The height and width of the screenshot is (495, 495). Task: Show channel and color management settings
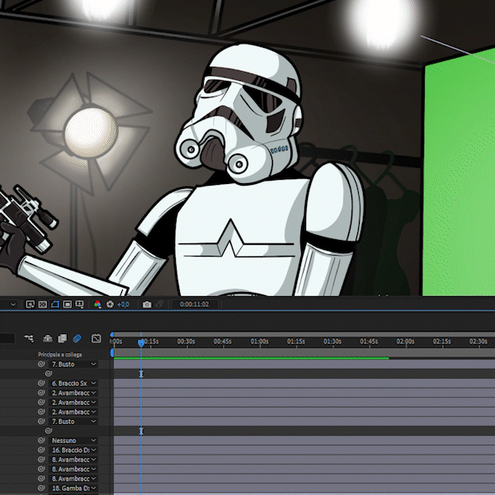[x=97, y=304]
